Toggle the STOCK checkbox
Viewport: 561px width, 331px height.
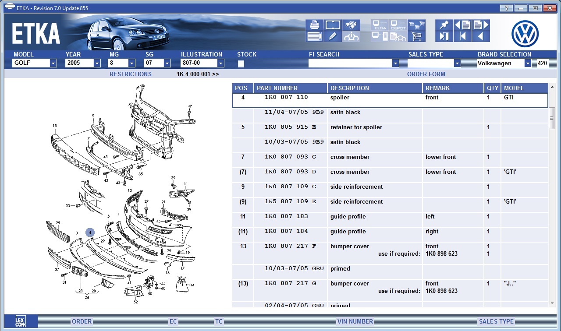(241, 64)
